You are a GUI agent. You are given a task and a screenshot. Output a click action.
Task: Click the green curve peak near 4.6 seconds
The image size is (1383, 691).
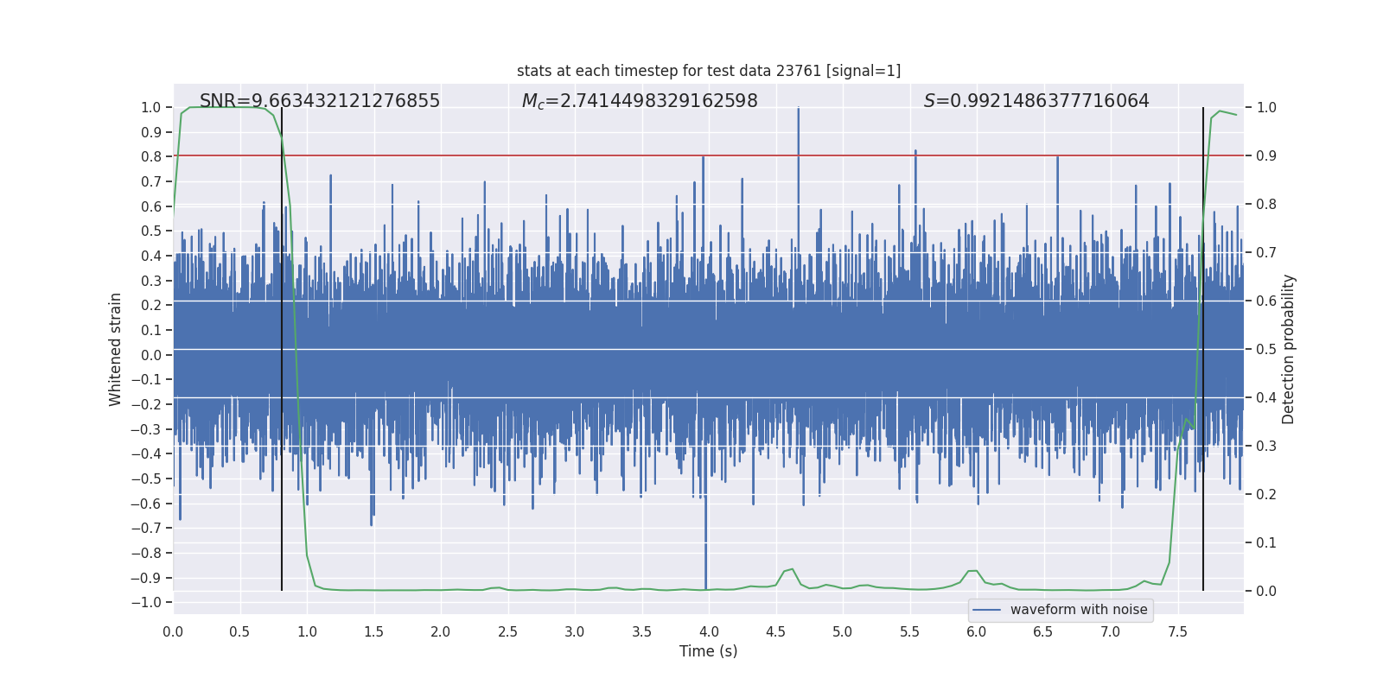[791, 569]
